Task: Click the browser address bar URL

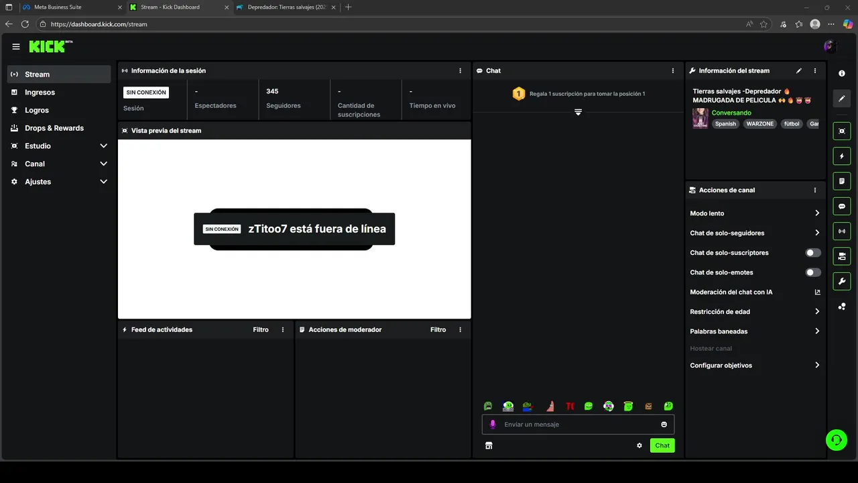Action: tap(99, 24)
